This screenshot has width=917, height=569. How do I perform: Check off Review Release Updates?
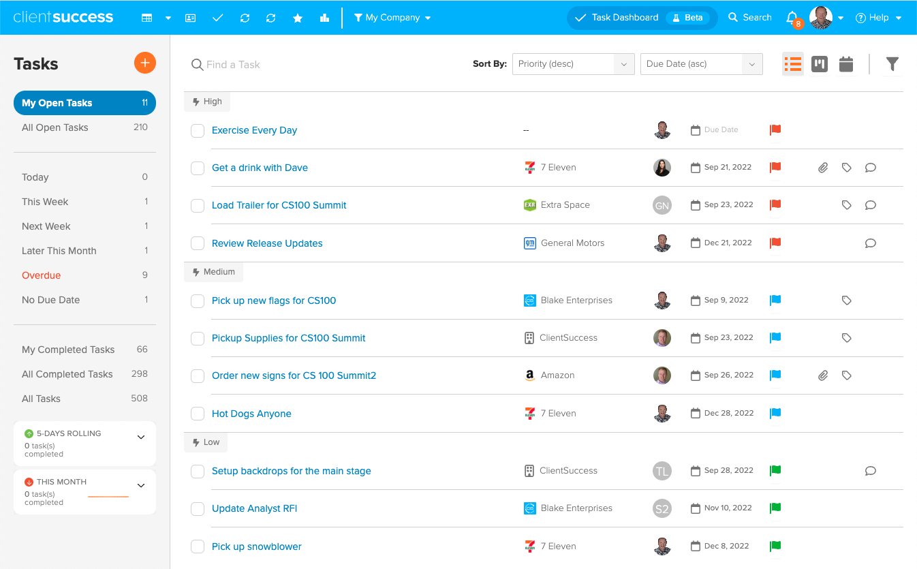pyautogui.click(x=198, y=243)
